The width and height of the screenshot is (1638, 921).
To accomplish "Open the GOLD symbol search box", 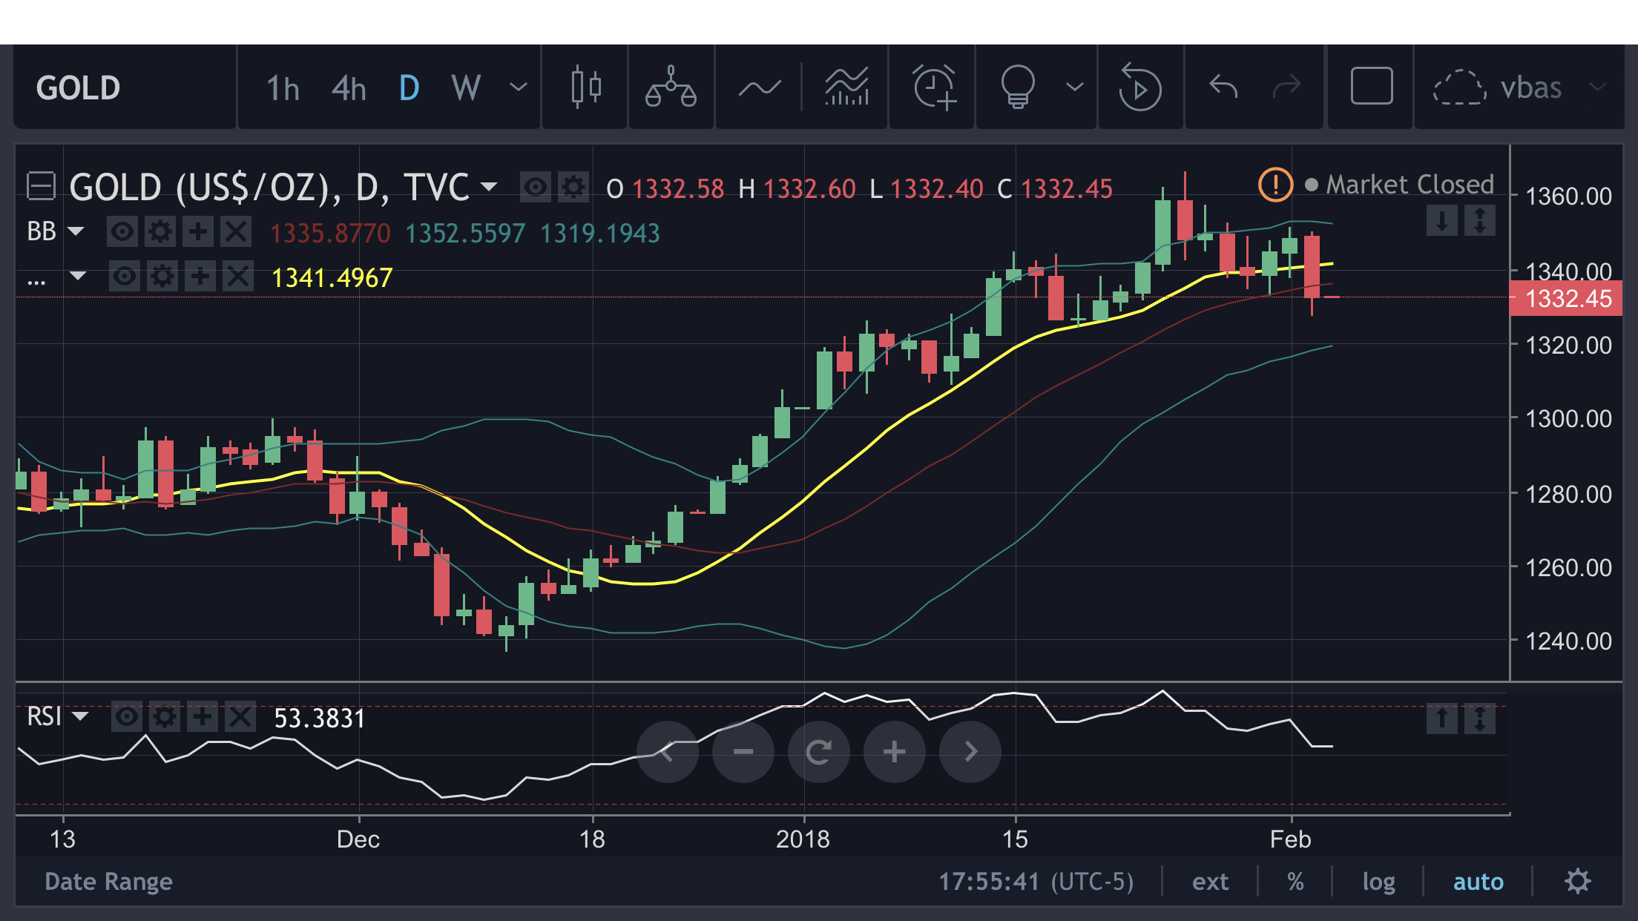I will point(125,88).
